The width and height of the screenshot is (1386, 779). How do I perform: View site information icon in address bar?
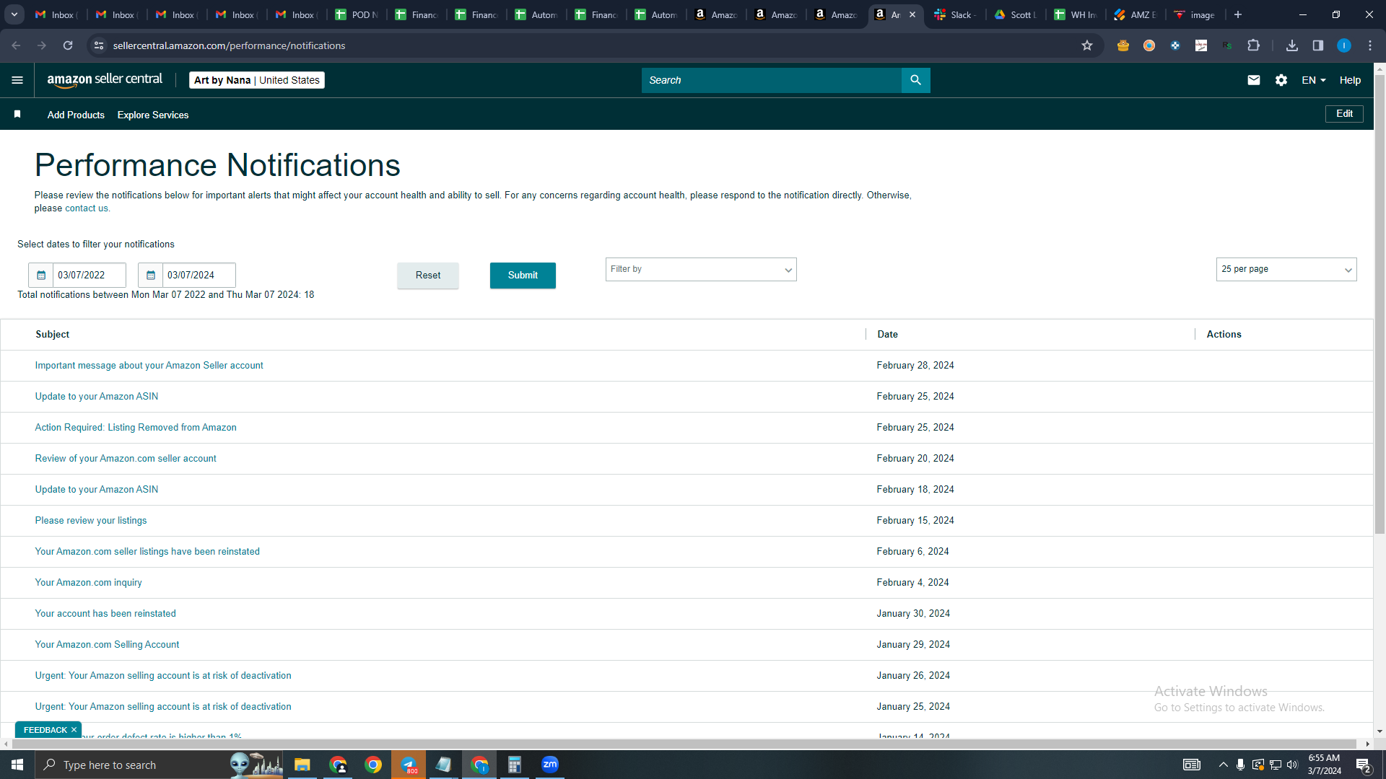pyautogui.click(x=99, y=45)
